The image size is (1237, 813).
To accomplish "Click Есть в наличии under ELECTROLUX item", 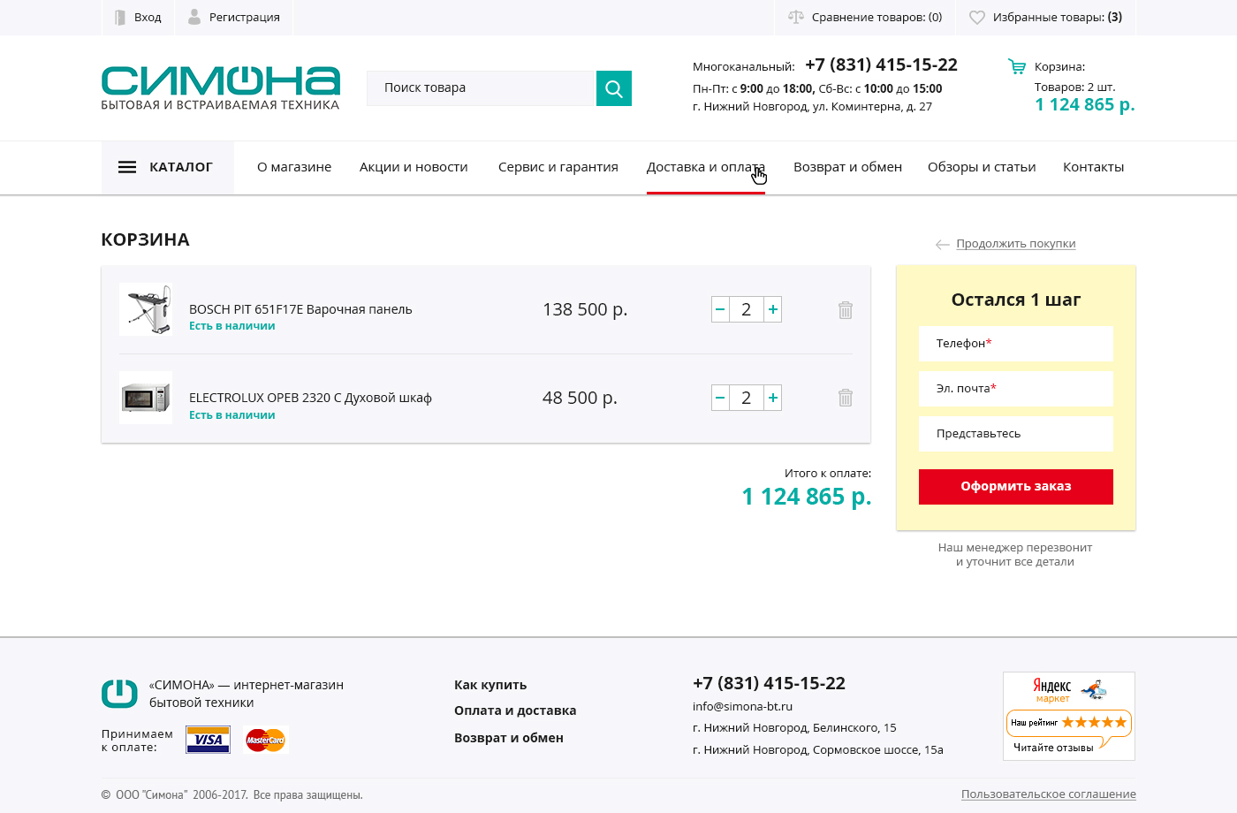I will [231, 415].
